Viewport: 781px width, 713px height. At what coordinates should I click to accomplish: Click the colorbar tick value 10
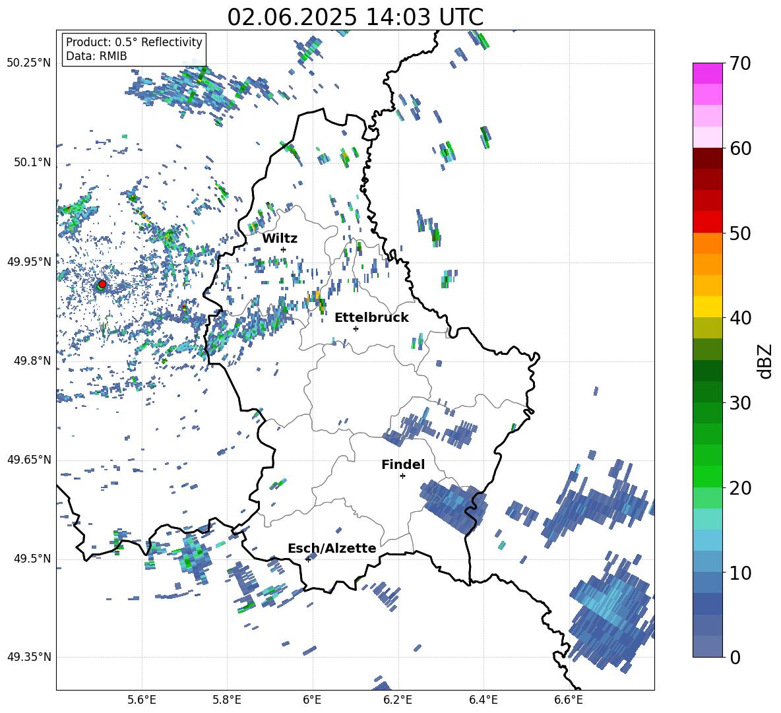tap(740, 573)
